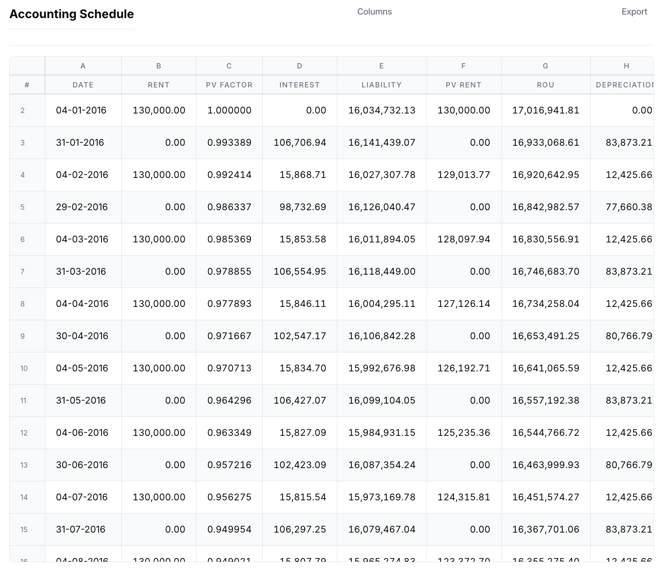Click the Export option
The width and height of the screenshot is (668, 571).
coord(634,12)
